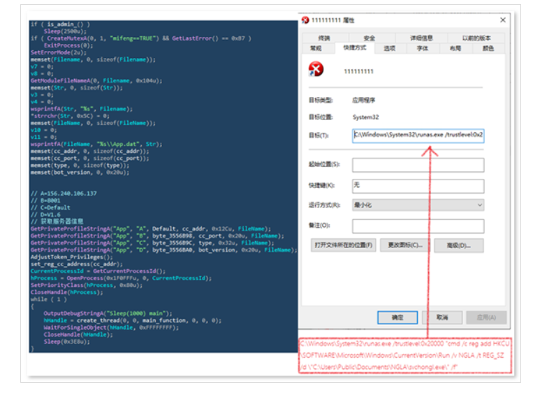
Task: Cancel with the 取消 button
Action: pyautogui.click(x=442, y=317)
